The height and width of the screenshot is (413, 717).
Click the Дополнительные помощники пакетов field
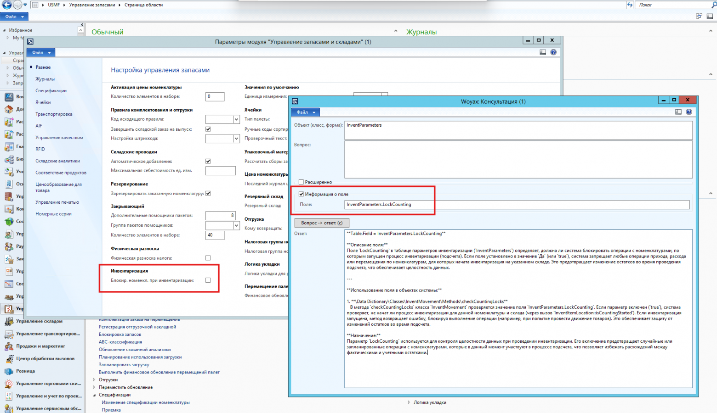click(x=221, y=215)
